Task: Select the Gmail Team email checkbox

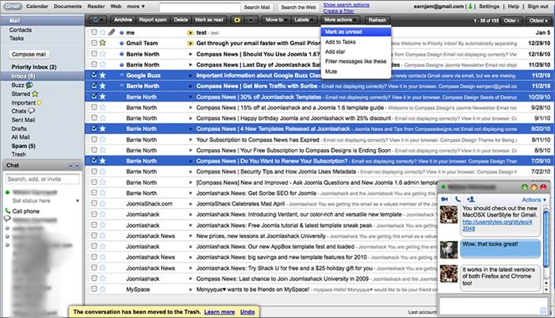Action: point(94,43)
